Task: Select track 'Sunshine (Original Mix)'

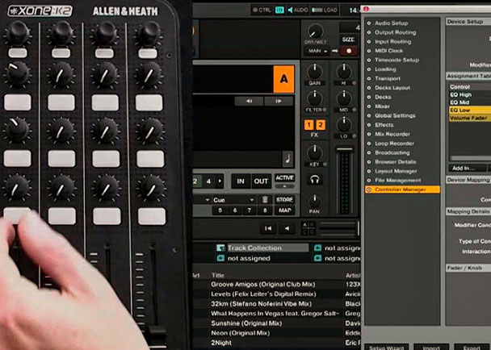Action: point(246,323)
